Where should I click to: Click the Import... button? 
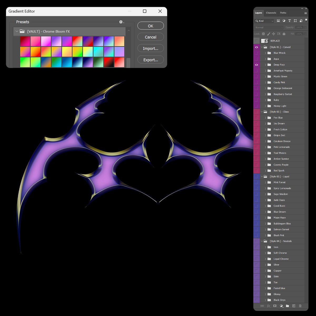151,48
